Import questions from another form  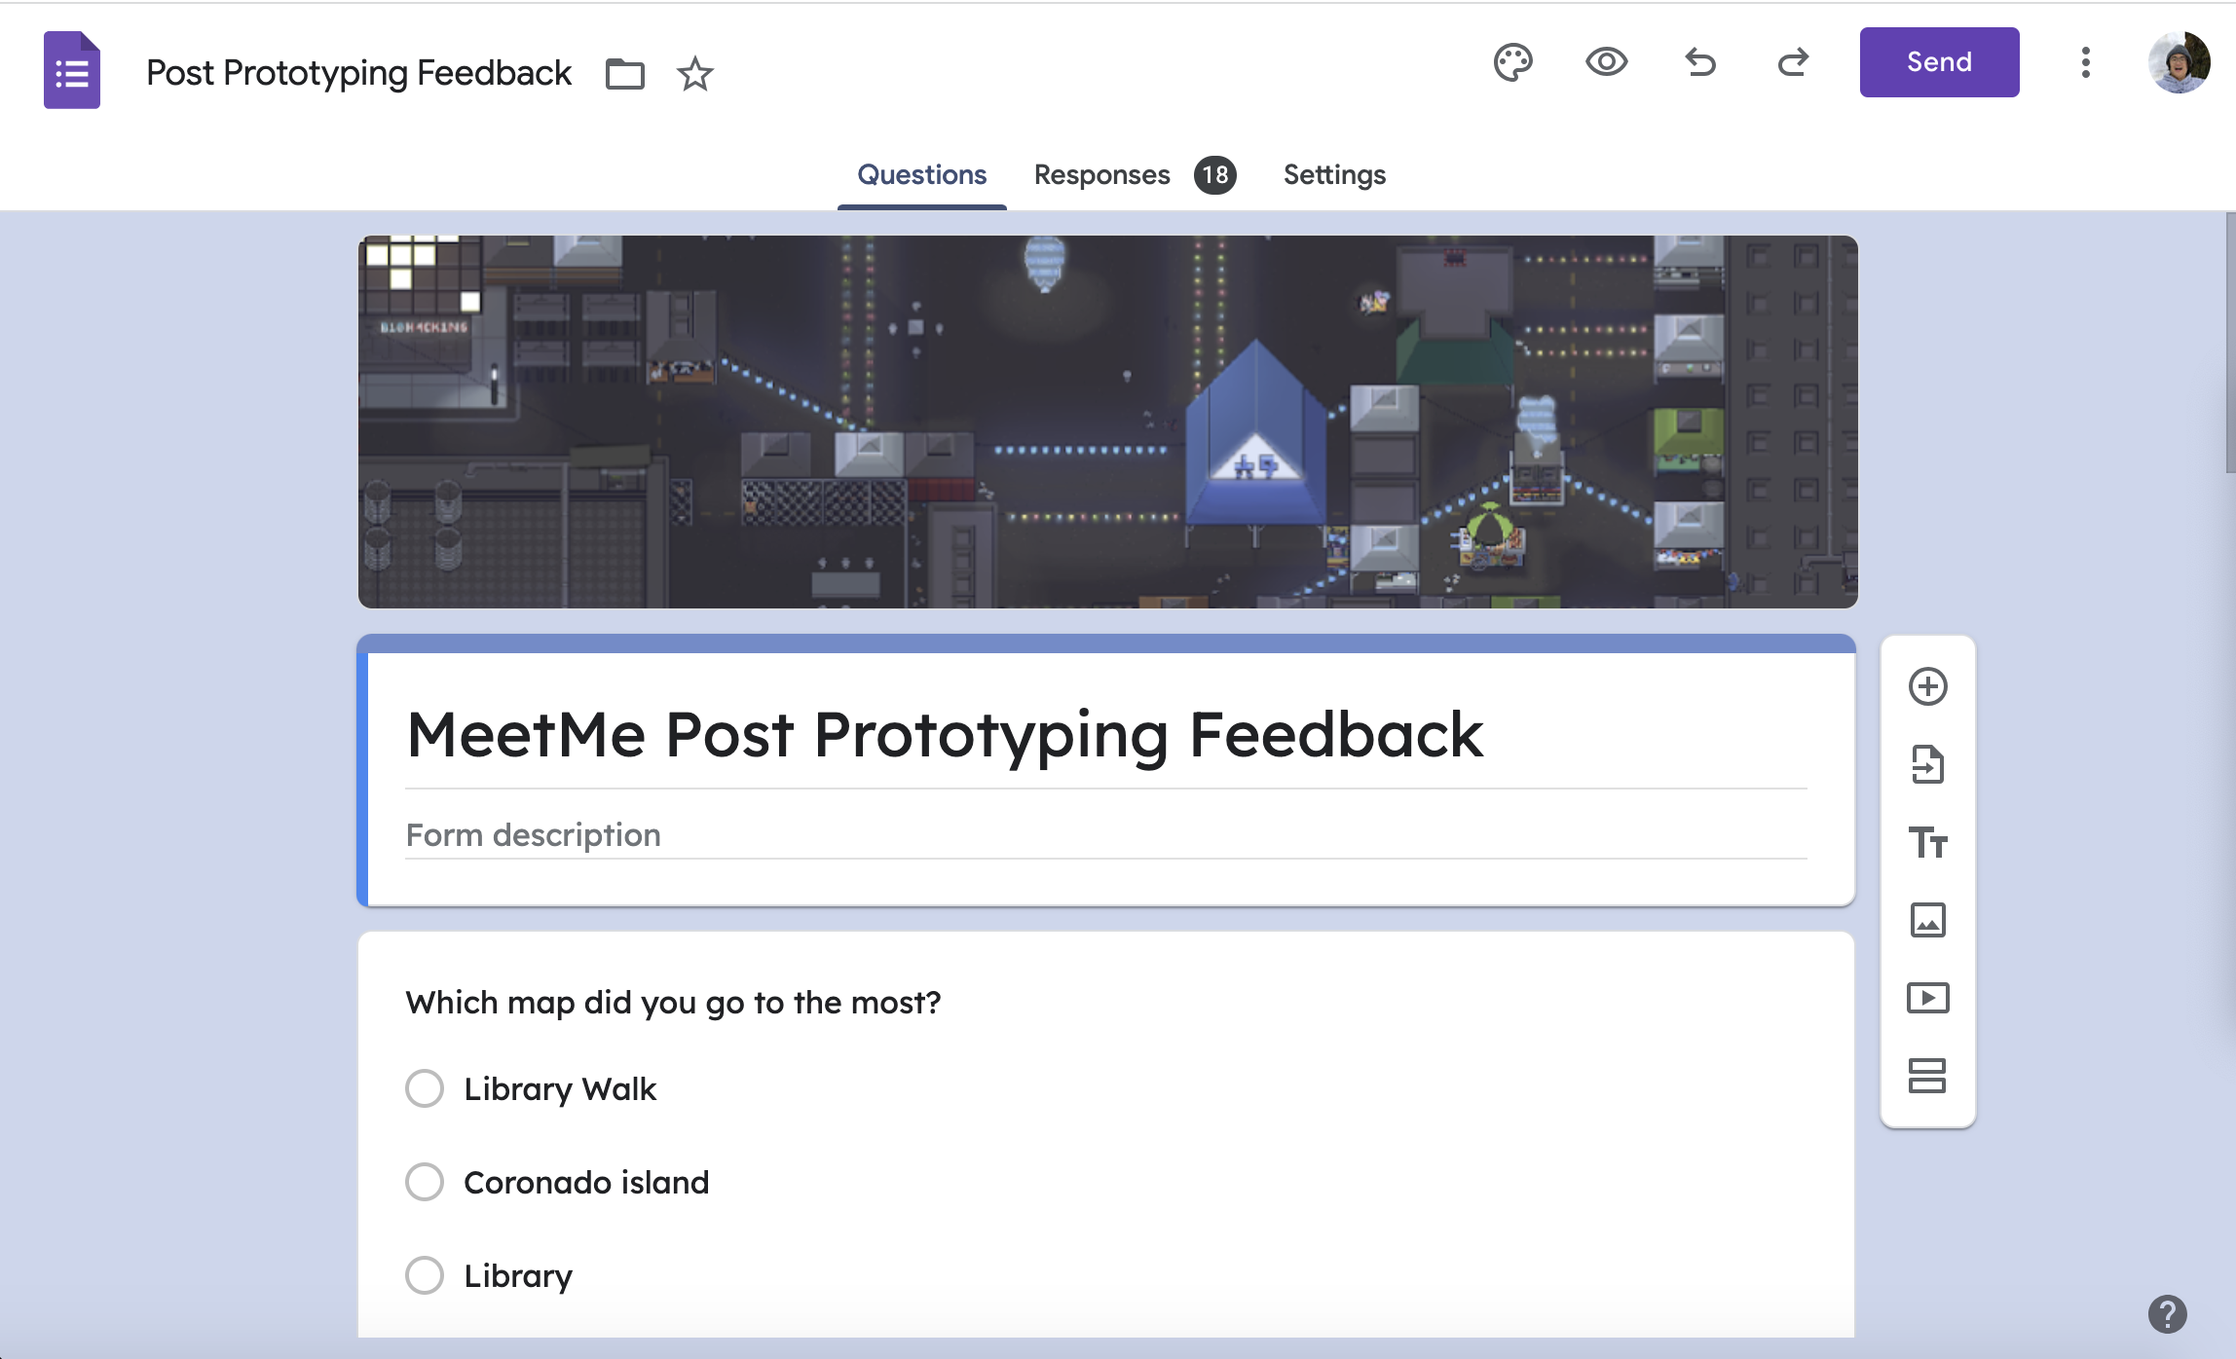[x=1927, y=764]
